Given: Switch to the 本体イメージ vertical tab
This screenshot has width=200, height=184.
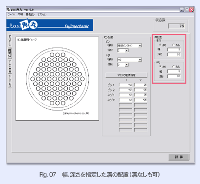Looking at the screenshot, I should tap(10, 66).
